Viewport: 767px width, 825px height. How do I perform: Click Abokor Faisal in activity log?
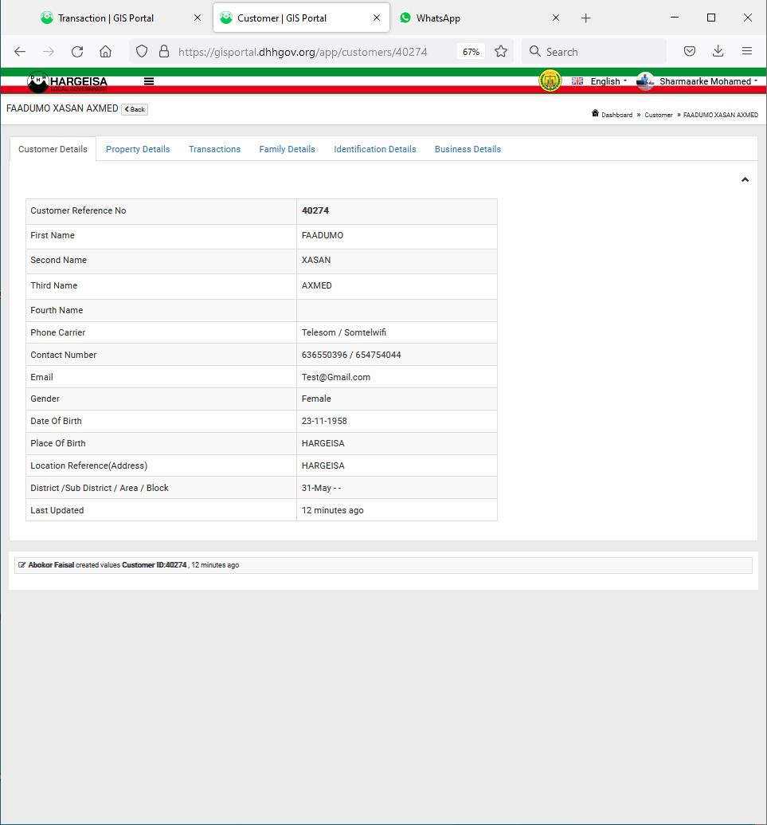click(x=51, y=565)
